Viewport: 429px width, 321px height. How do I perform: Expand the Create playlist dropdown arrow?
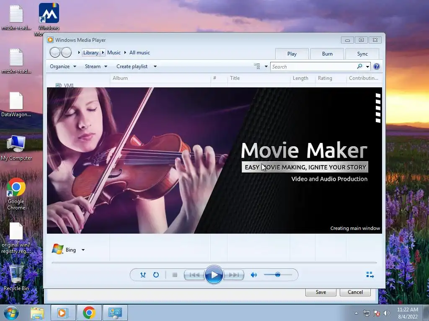click(155, 66)
